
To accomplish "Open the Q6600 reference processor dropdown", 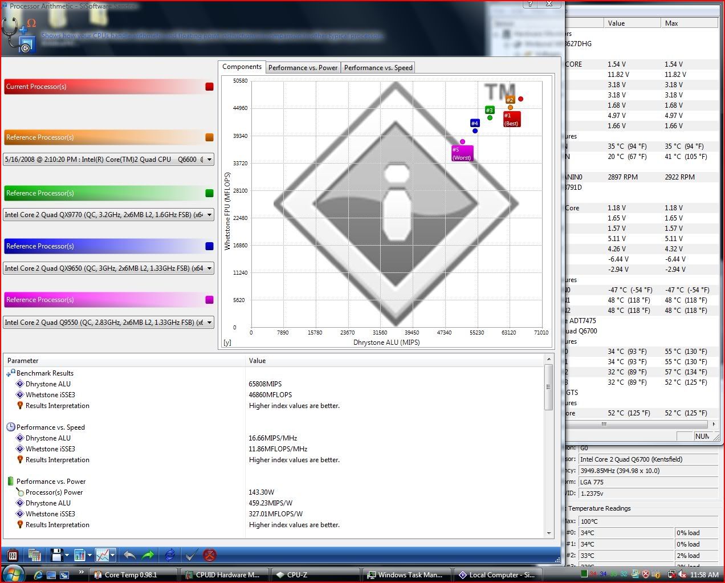I will click(209, 160).
